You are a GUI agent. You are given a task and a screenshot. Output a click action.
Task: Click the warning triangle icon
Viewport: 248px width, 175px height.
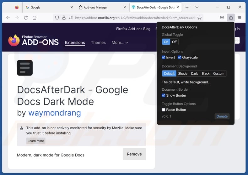22,128
